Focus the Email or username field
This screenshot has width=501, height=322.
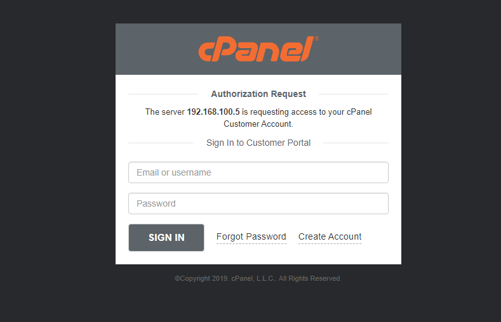(x=258, y=172)
